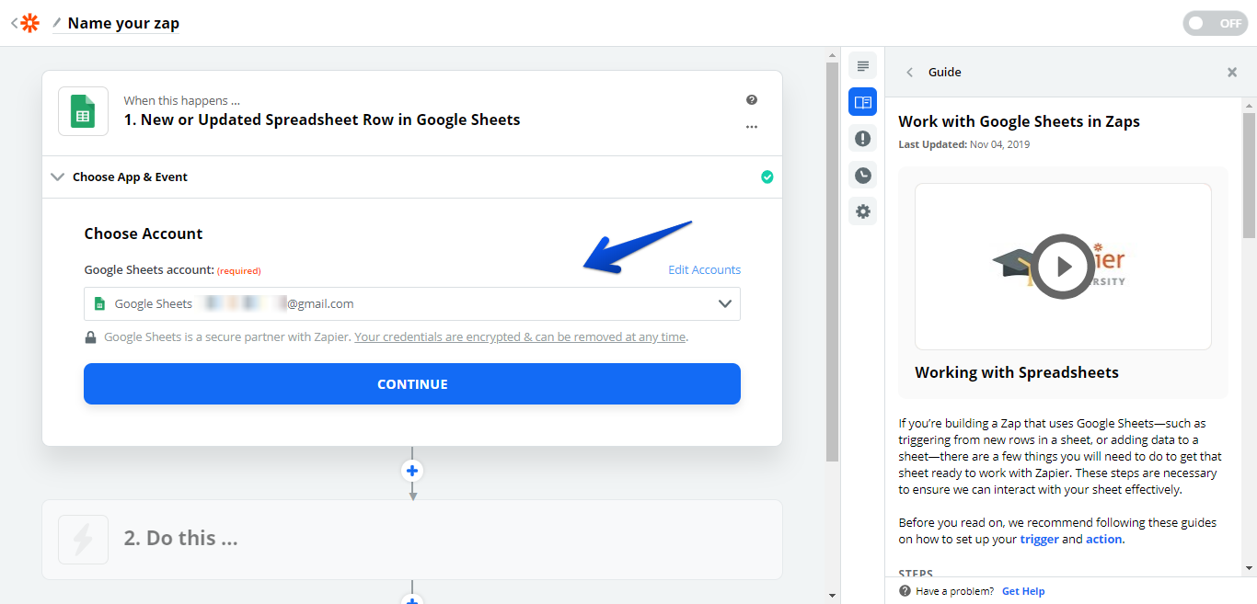Open the outline list icon in sidebar
1257x604 pixels.
(862, 66)
